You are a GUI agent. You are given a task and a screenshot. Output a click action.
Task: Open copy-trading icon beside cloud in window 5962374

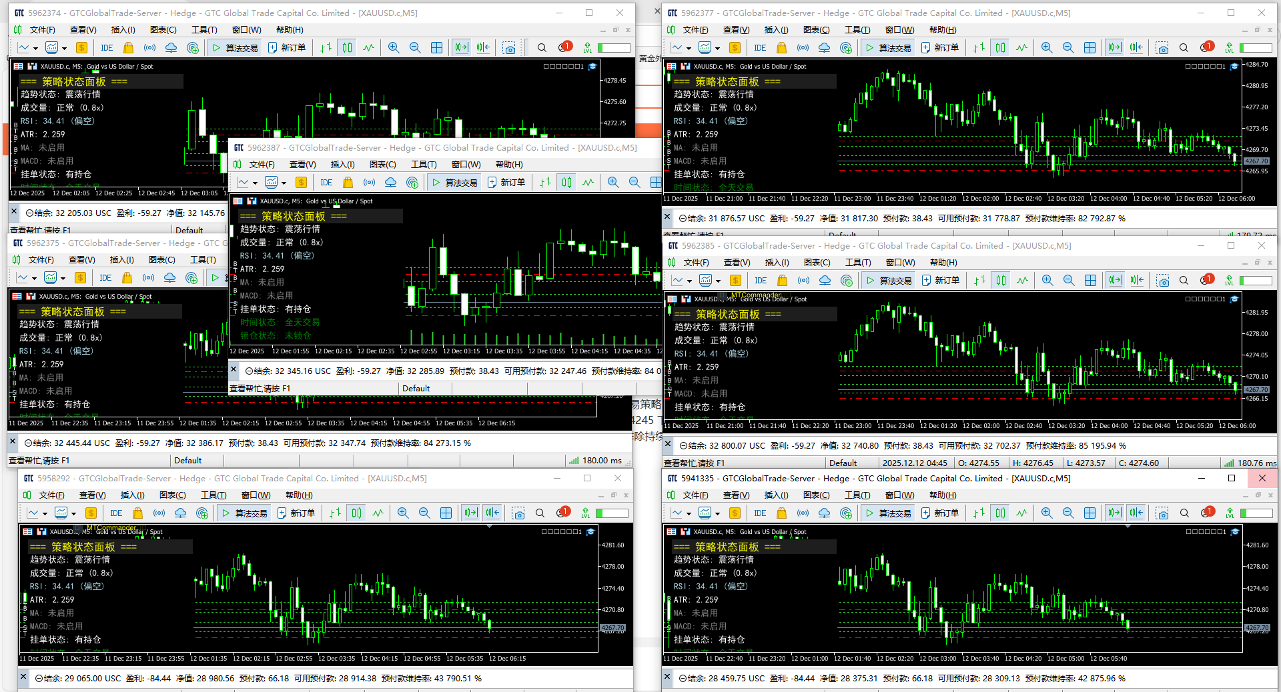coord(193,48)
